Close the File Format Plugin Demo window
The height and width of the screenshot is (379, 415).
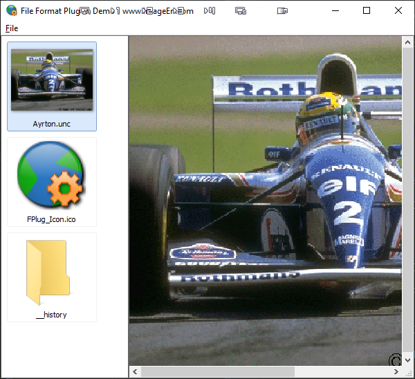coord(398,10)
